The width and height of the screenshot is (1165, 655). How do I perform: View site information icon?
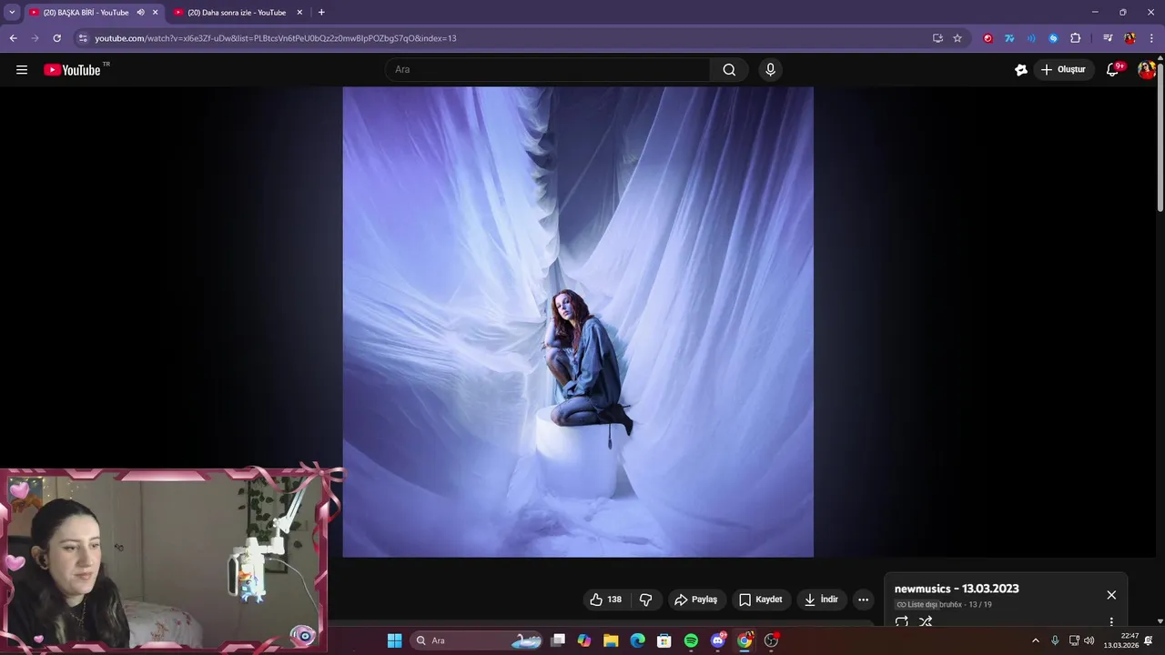click(x=83, y=38)
